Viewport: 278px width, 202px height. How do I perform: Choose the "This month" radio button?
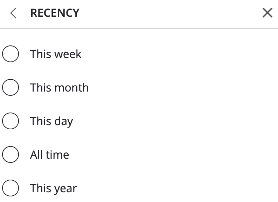[11, 88]
